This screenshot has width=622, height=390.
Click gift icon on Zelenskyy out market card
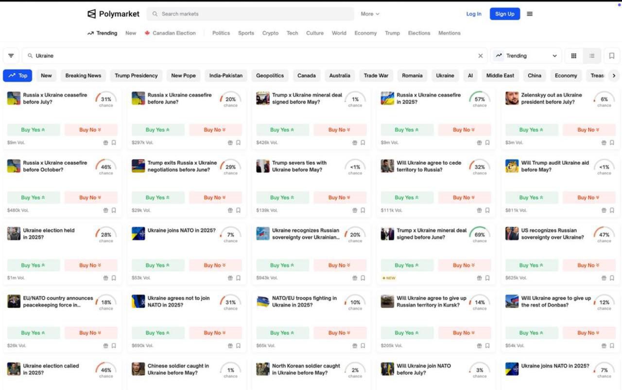(x=604, y=143)
